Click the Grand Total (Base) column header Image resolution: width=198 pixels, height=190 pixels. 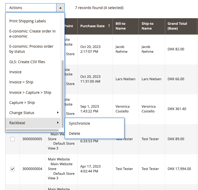177,26
